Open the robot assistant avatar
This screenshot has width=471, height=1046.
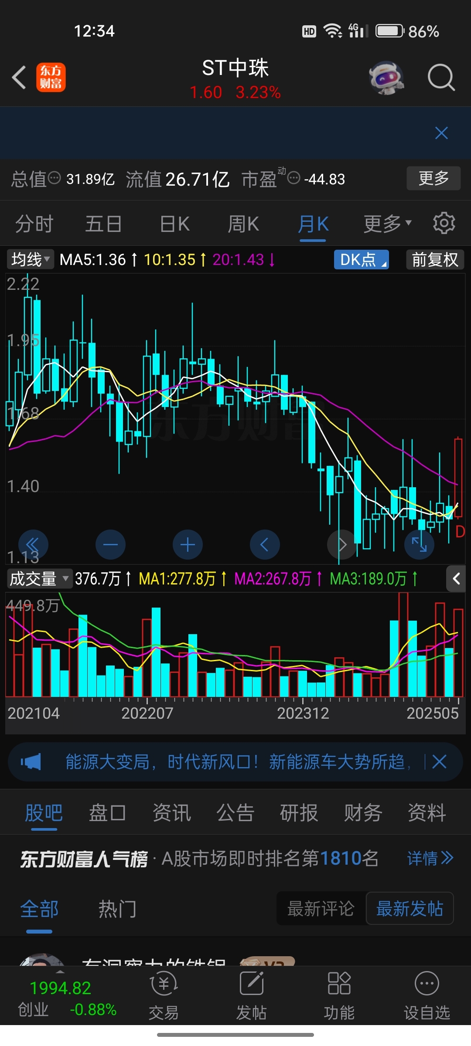coord(386,78)
